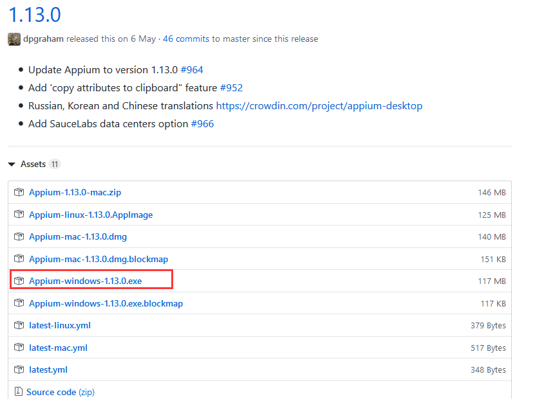This screenshot has width=546, height=399.
Task: Select the 146 MB size text
Action: pos(492,193)
